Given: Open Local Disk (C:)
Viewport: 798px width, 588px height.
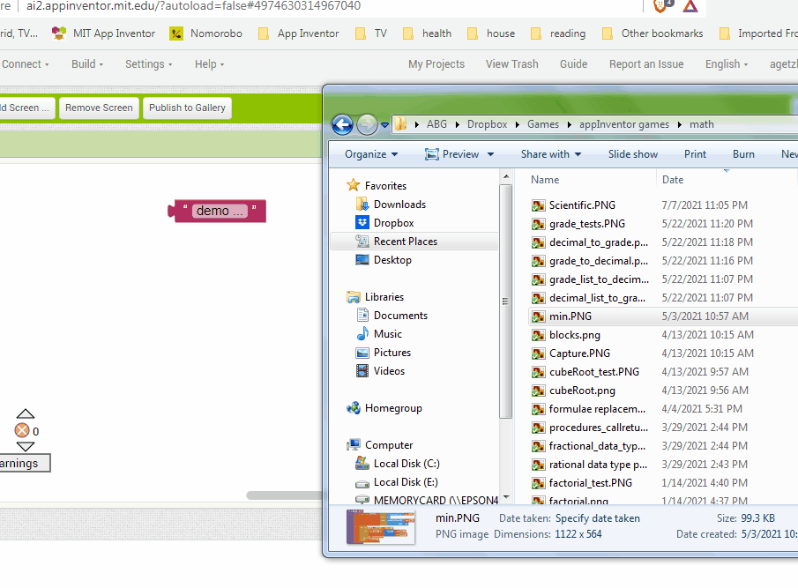Looking at the screenshot, I should [406, 464].
